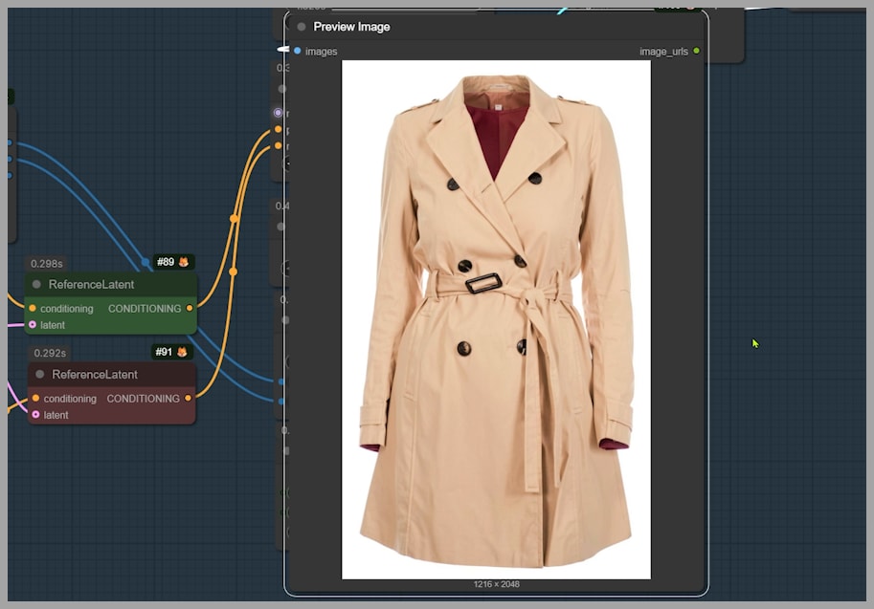Click the #91 node ID badge
This screenshot has height=609, width=874.
tap(165, 352)
